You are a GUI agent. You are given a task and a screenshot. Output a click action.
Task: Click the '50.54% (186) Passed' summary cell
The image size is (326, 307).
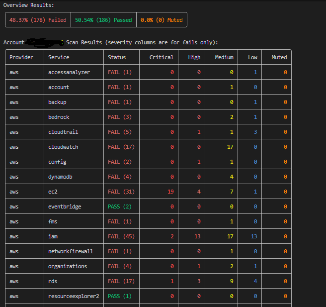tap(103, 20)
